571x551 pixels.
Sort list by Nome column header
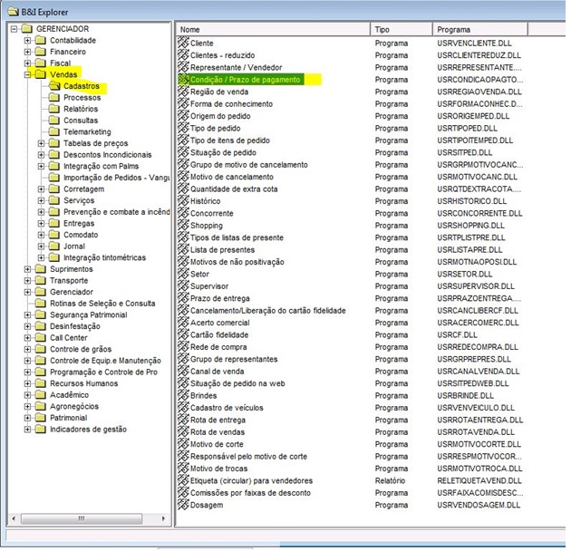[x=273, y=30]
